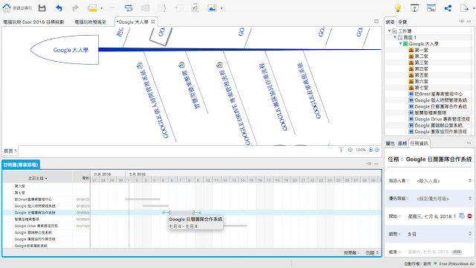Screen dimensions: 476x268
Task: Save the workbook with floppy disk icon
Action: 42,8
